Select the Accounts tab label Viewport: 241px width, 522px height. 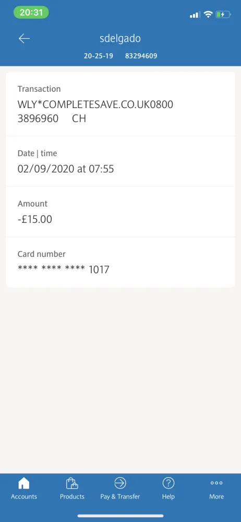(x=23, y=496)
